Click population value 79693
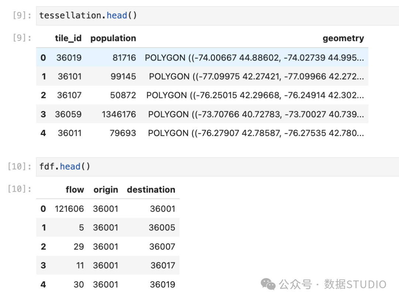The image size is (399, 300). [x=123, y=133]
